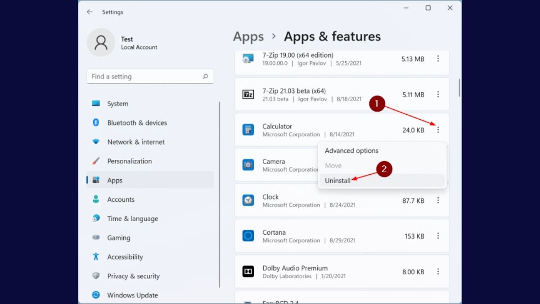Click the 8.00 KB Dolby size

(x=413, y=272)
